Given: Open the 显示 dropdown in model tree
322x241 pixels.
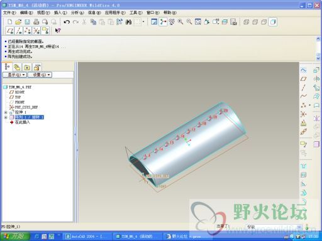Looking at the screenshot, I should click(14, 75).
